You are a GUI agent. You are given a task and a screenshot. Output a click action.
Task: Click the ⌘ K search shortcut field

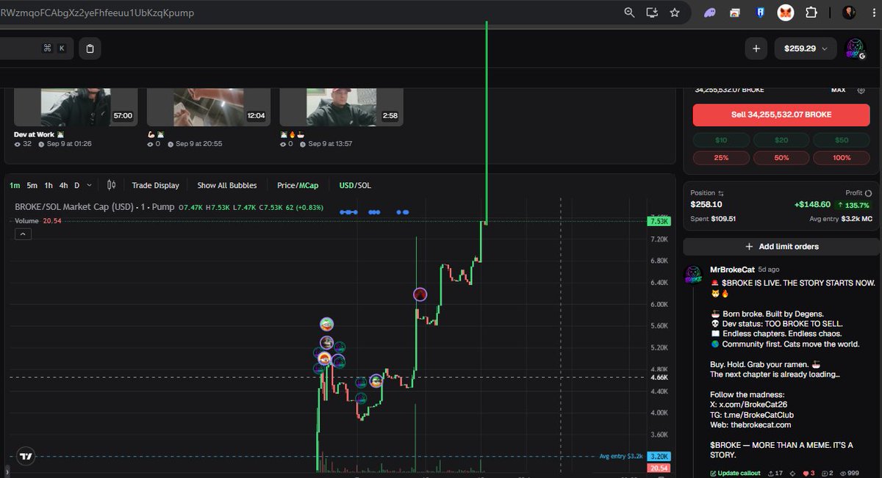(x=36, y=48)
